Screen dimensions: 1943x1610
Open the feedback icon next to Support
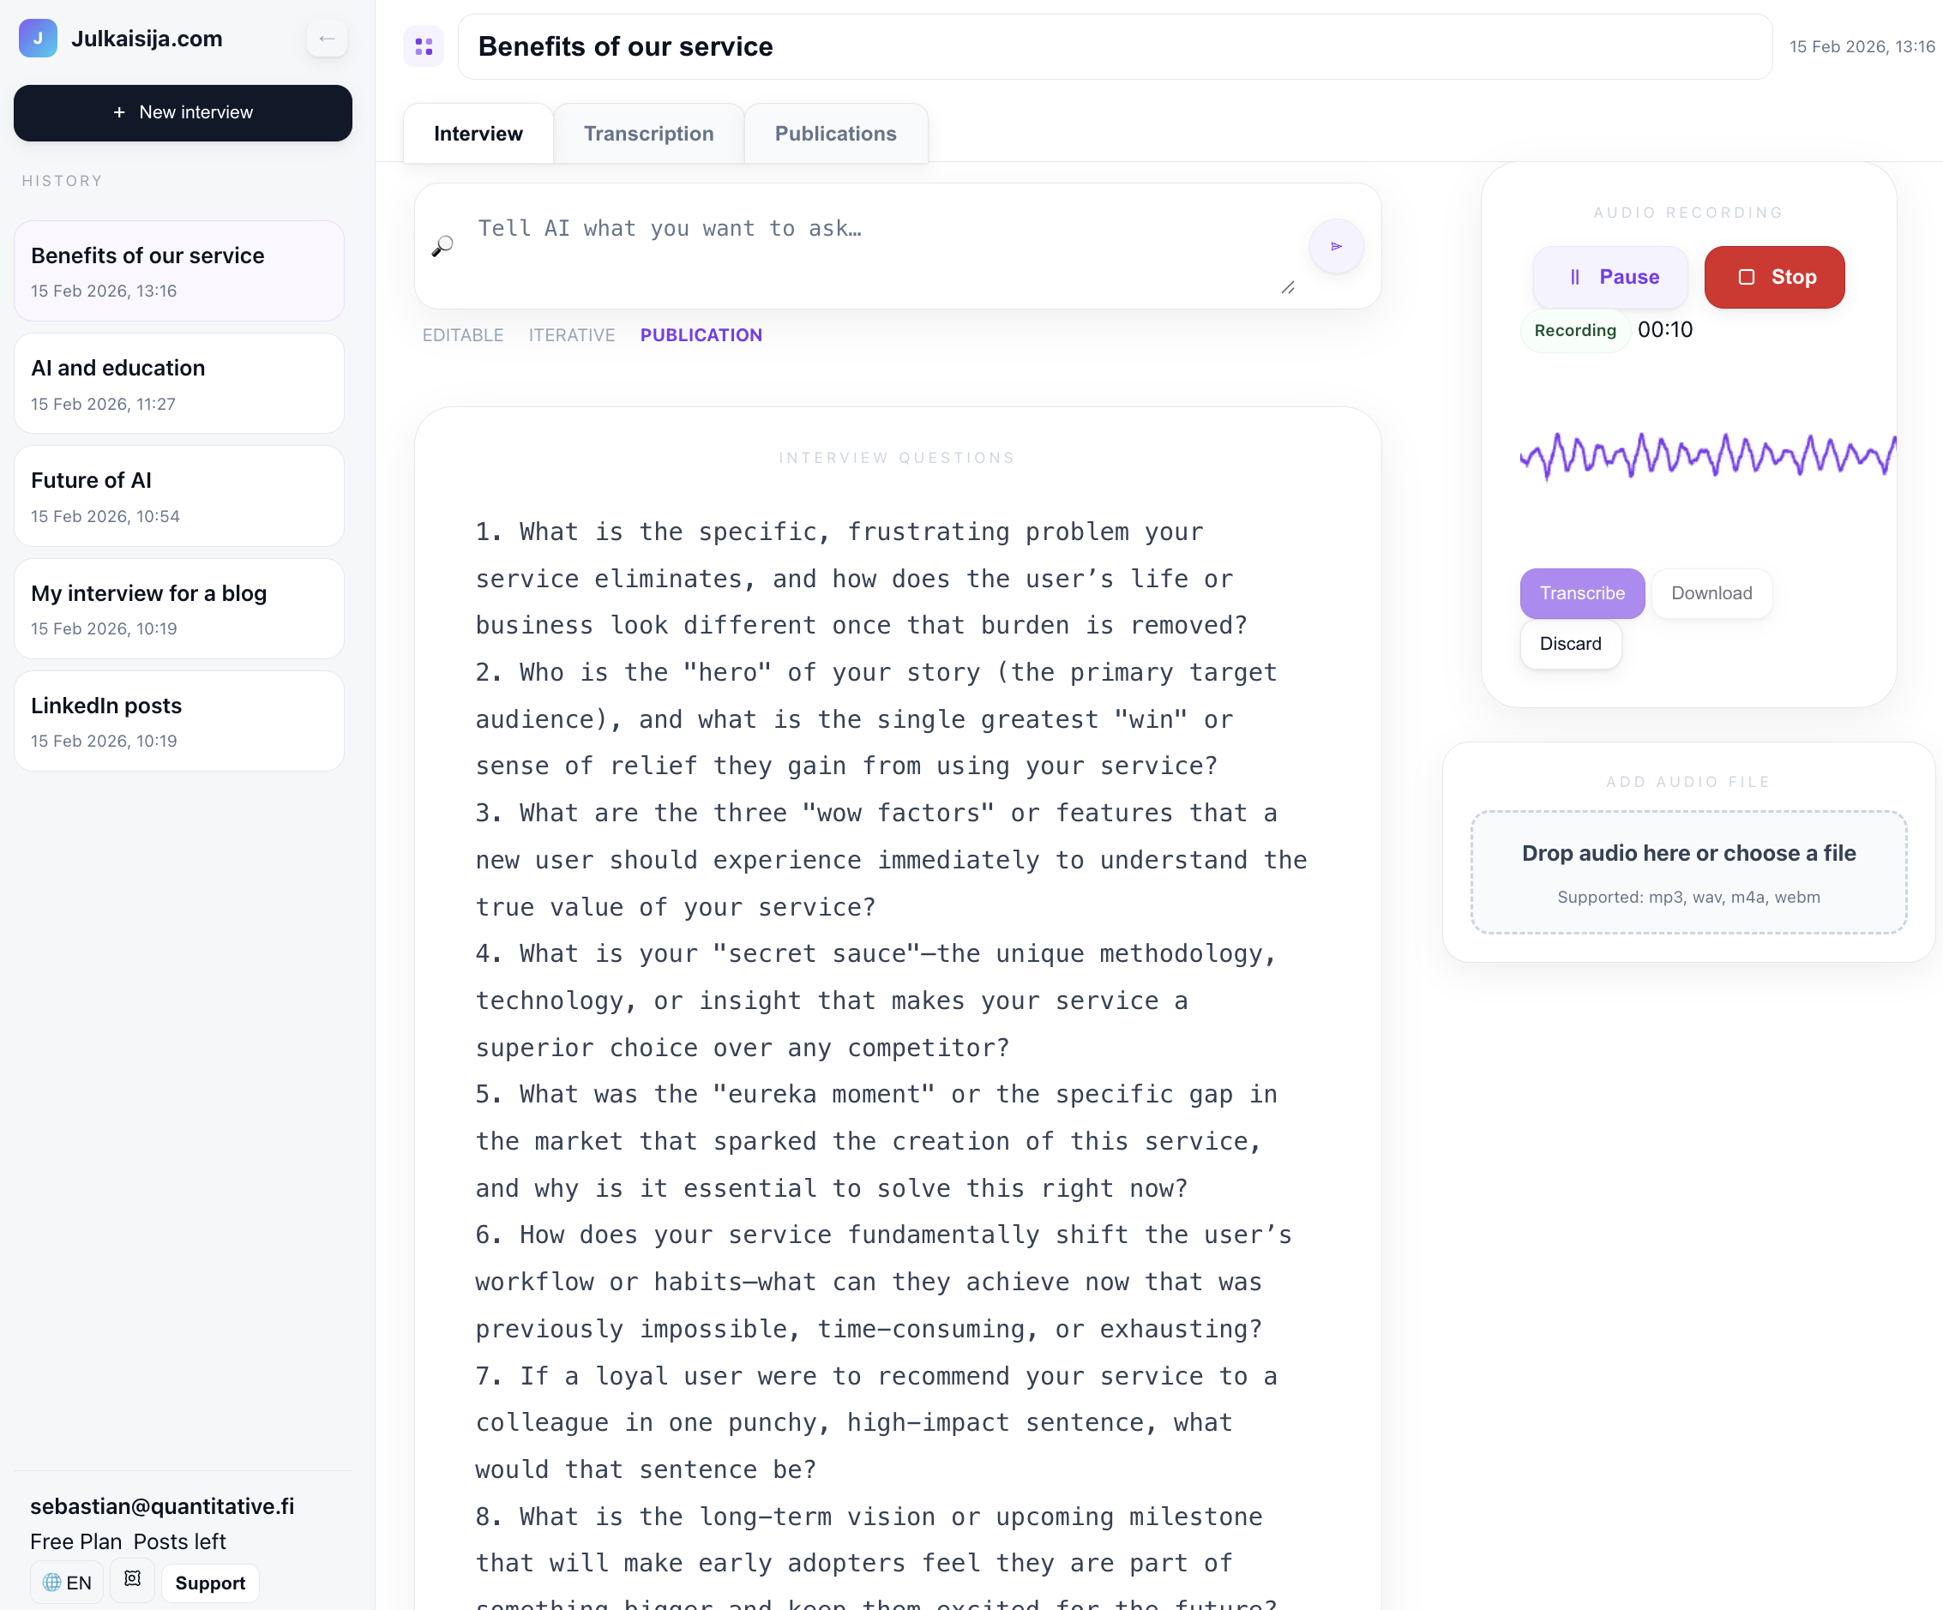132,1582
